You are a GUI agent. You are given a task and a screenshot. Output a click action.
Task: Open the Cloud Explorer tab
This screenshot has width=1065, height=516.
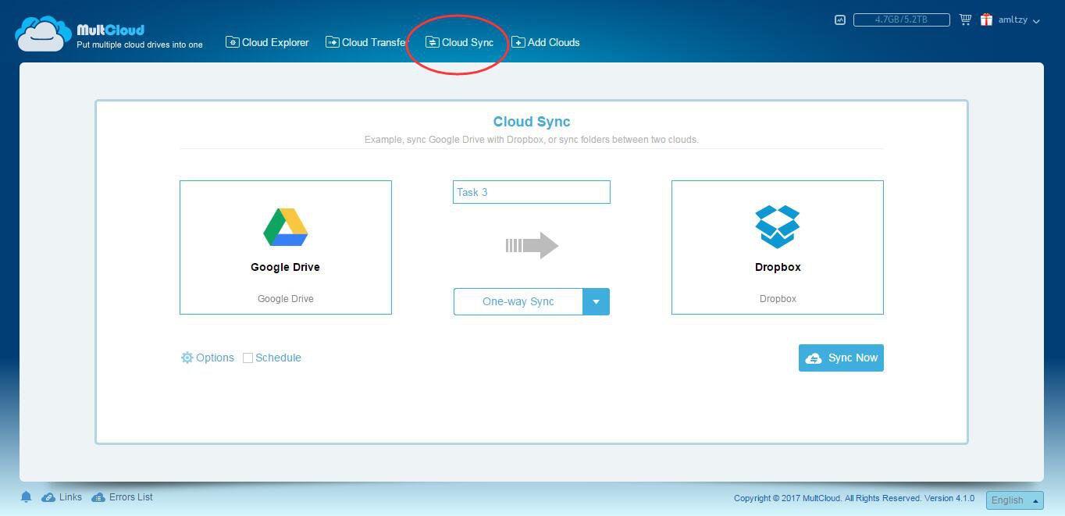(x=267, y=42)
